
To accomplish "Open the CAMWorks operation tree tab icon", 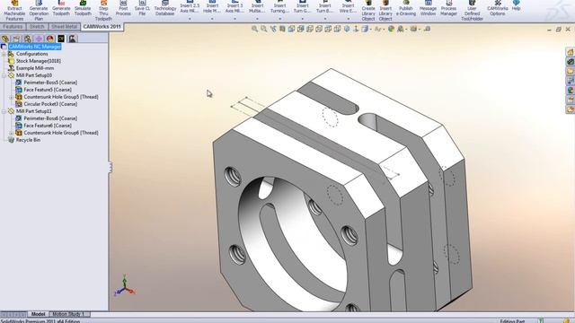I will 72,39.
